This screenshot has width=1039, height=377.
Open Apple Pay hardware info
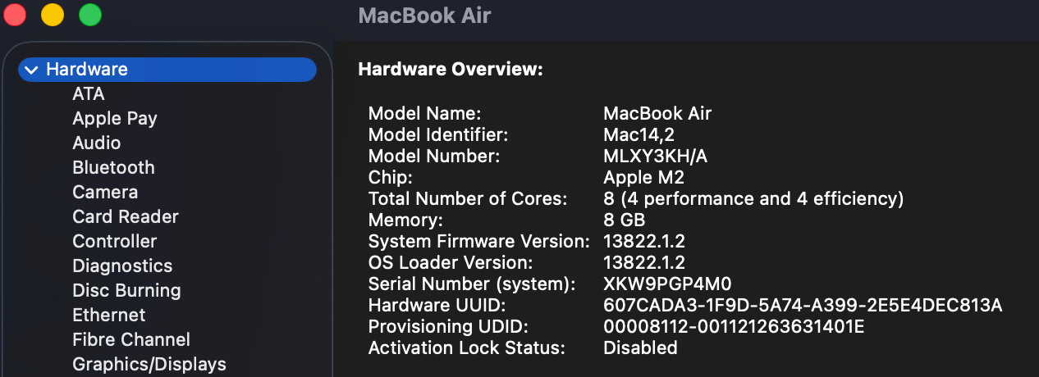115,119
